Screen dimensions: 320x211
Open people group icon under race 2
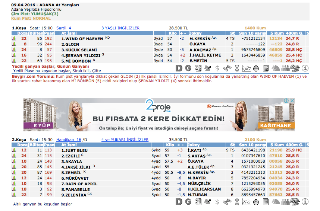pyautogui.click(x=285, y=202)
